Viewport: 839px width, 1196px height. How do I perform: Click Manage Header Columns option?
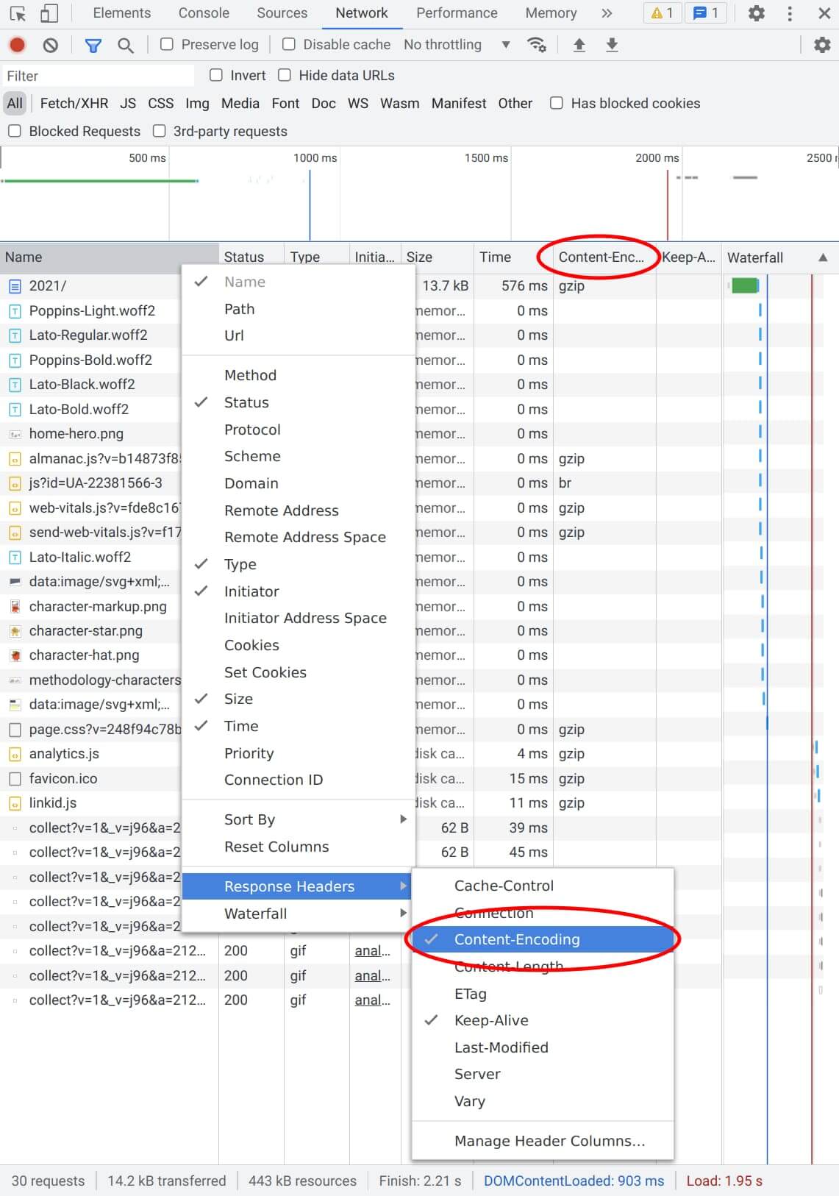[x=549, y=1141]
